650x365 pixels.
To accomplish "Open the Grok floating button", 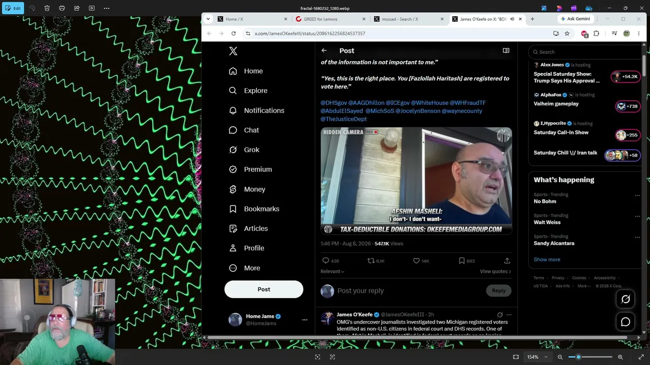I will [626, 299].
